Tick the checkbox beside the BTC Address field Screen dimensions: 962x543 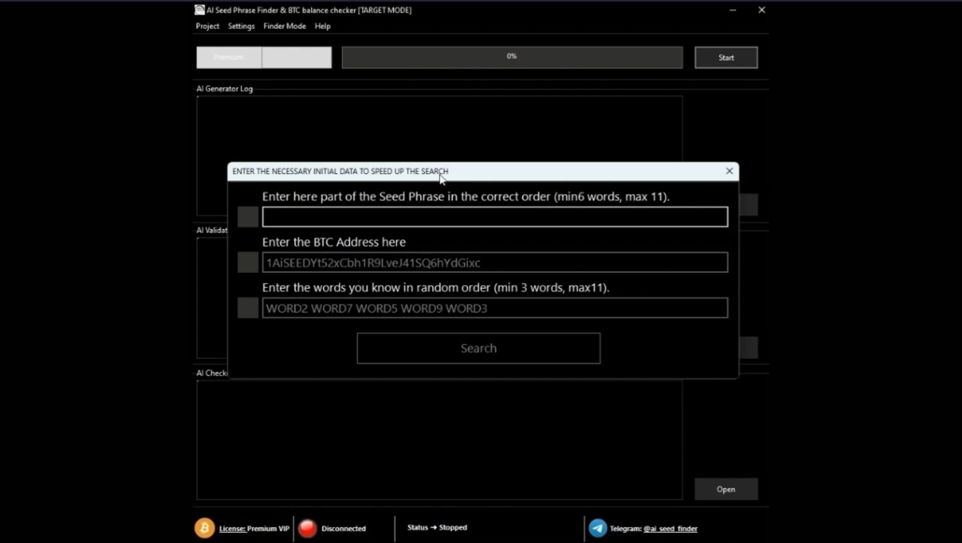[247, 262]
